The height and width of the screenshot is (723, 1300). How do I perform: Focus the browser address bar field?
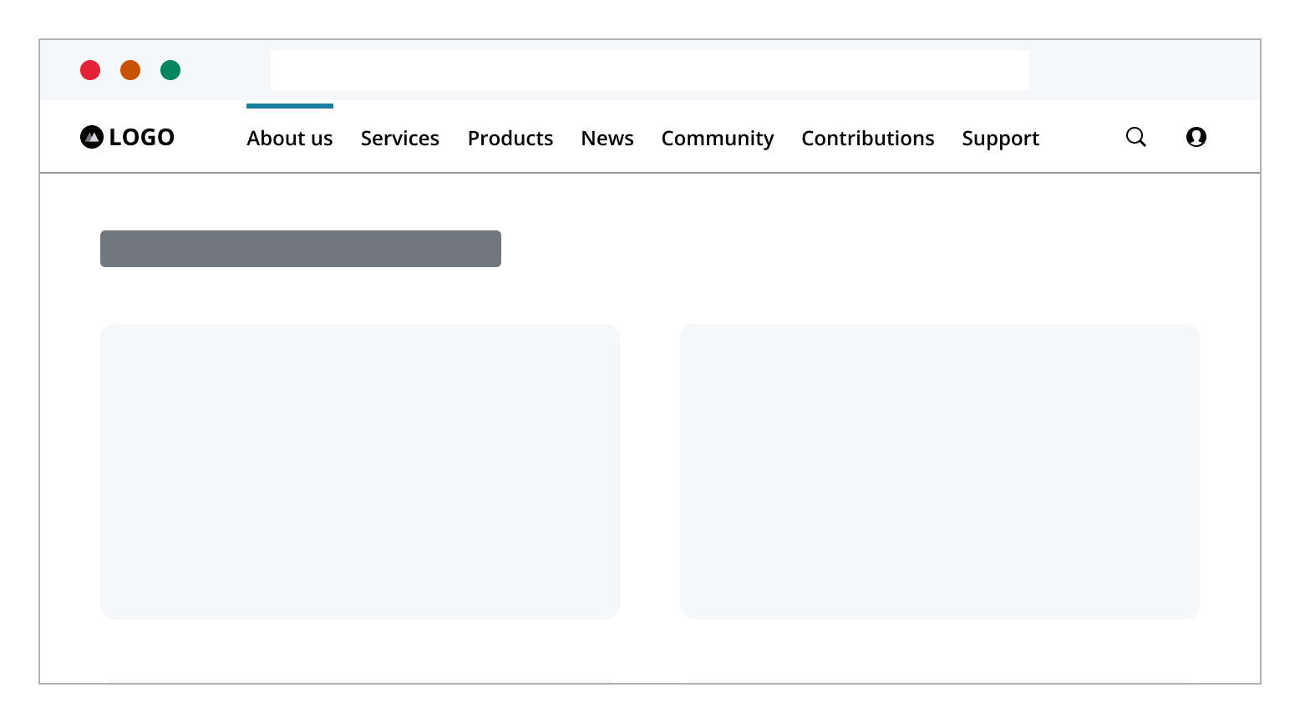click(x=649, y=70)
